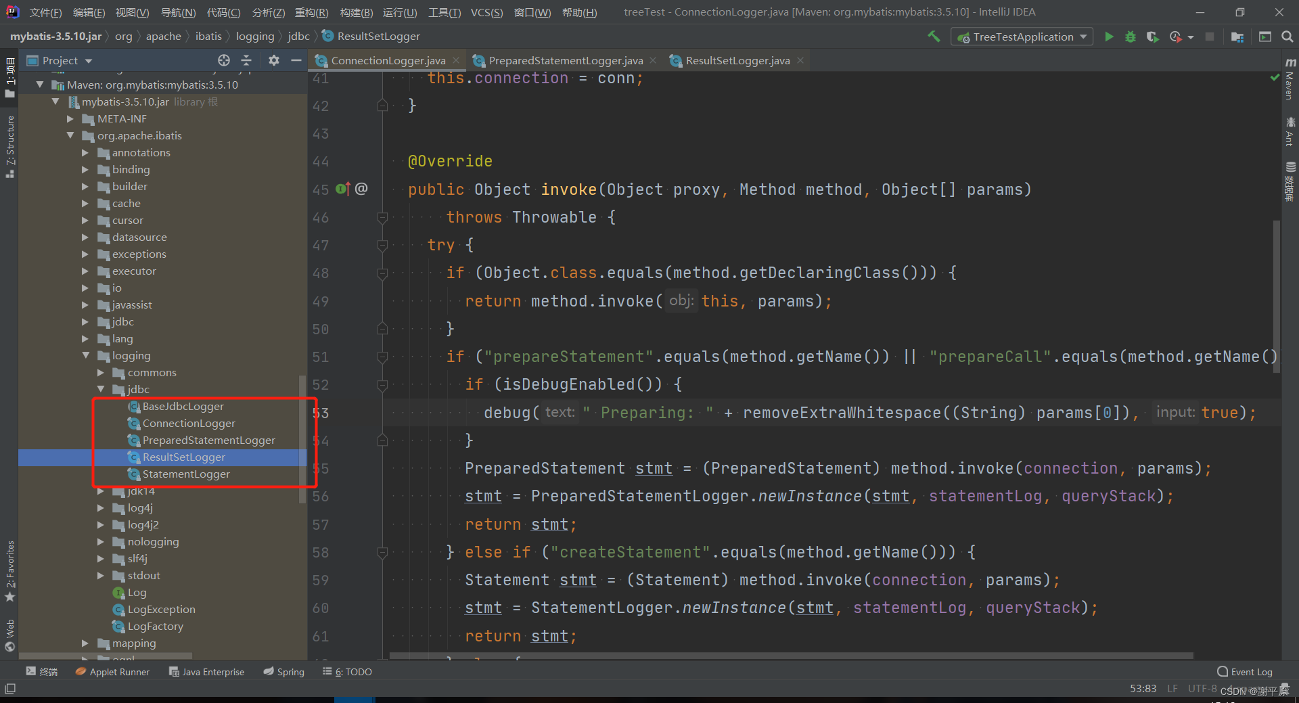Open the Terminal tool window at bottom

(42, 671)
